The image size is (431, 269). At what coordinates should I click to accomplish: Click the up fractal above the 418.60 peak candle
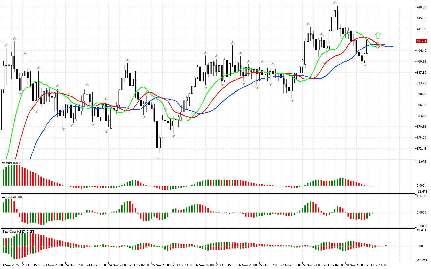point(335,3)
